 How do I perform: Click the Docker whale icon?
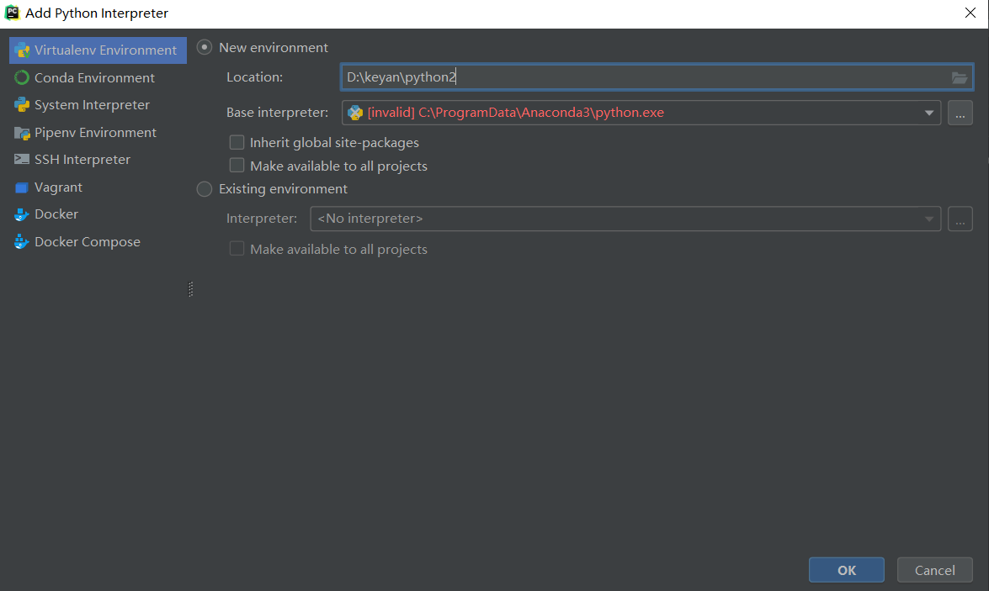point(22,214)
